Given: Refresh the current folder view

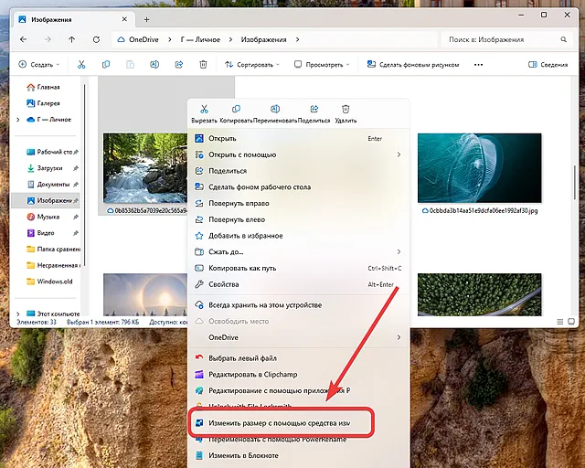Looking at the screenshot, I should point(96,39).
